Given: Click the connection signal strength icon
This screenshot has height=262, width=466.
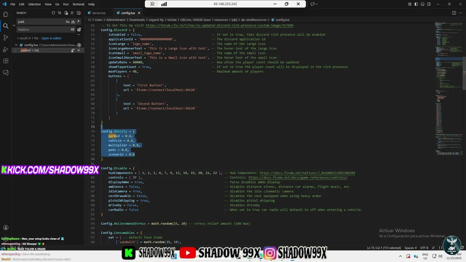Looking at the screenshot, I should coord(164,4).
